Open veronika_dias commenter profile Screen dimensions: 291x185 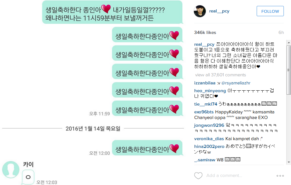click(x=209, y=139)
